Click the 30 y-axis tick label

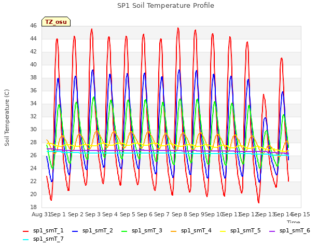point(33,129)
